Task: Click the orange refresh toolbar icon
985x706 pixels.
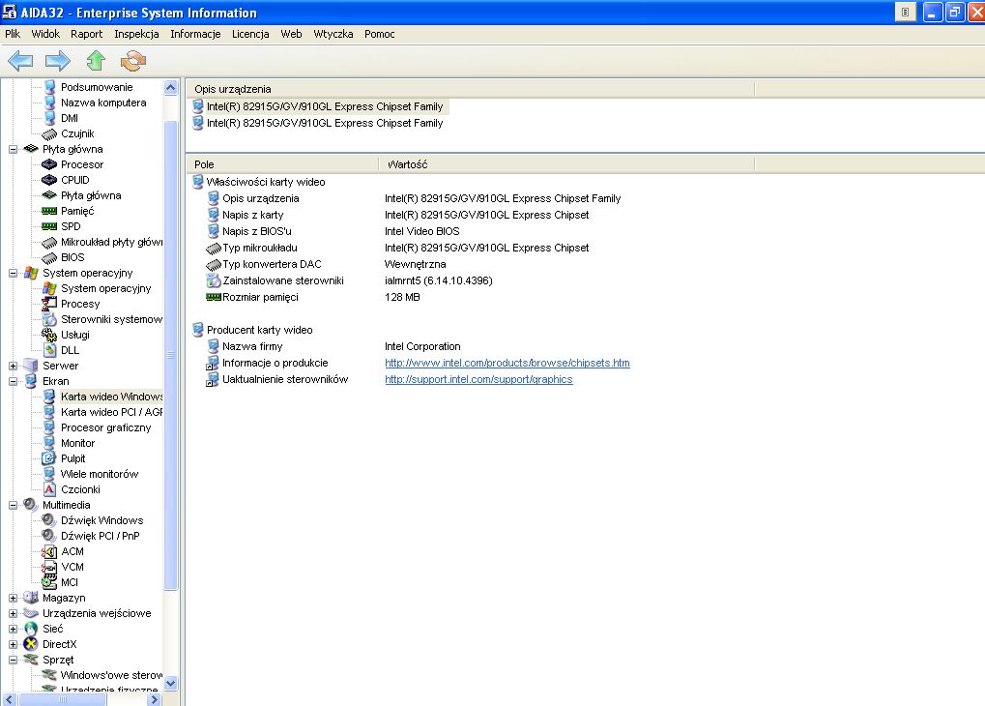Action: coord(132,61)
